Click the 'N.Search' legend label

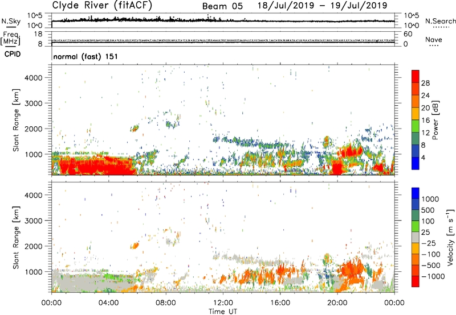click(441, 21)
